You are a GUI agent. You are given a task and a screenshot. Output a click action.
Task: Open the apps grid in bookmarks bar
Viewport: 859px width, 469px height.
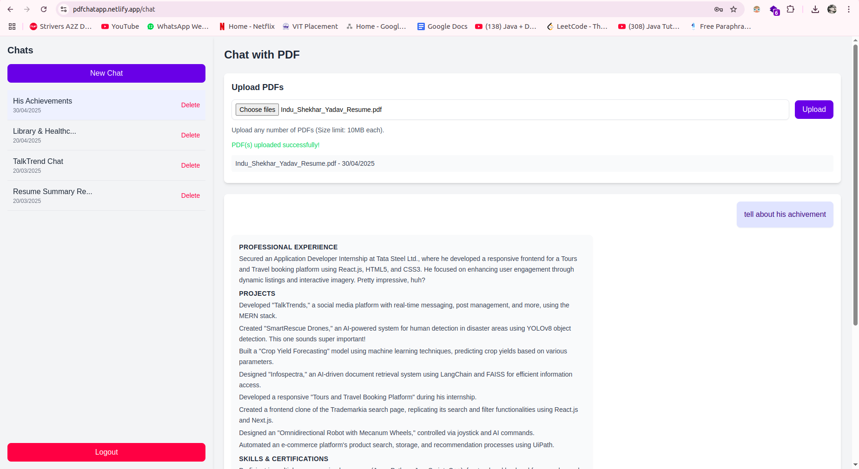click(12, 26)
